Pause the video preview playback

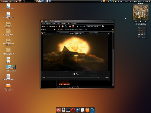coord(74,74)
